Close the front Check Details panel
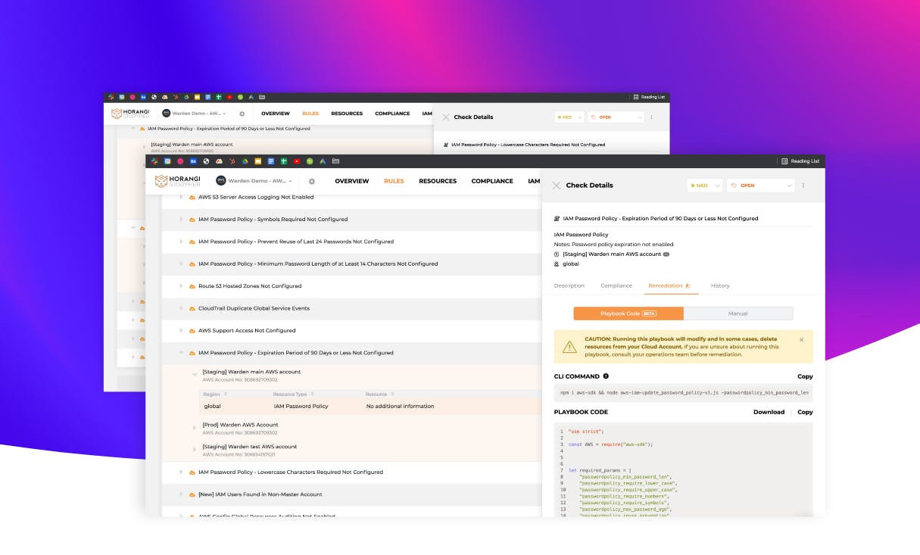Viewport: 920px width, 555px height. 557,186
